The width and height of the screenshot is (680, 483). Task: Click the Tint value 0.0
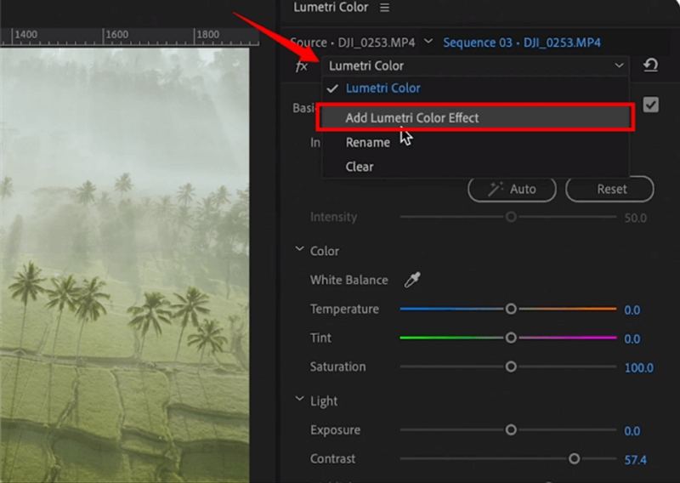tap(632, 339)
